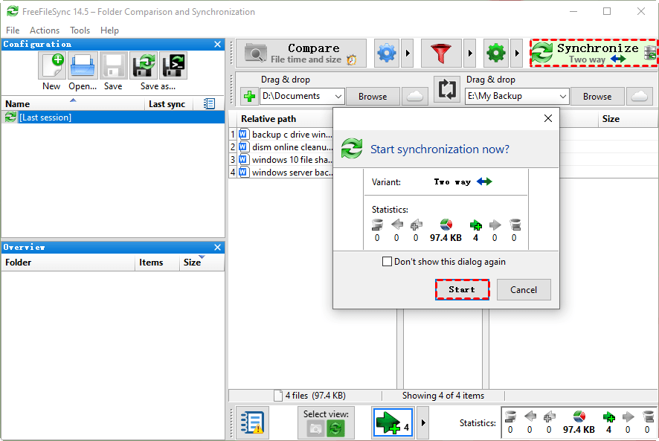The height and width of the screenshot is (441, 659).
Task: Cancel the synchronization dialog
Action: [x=524, y=289]
